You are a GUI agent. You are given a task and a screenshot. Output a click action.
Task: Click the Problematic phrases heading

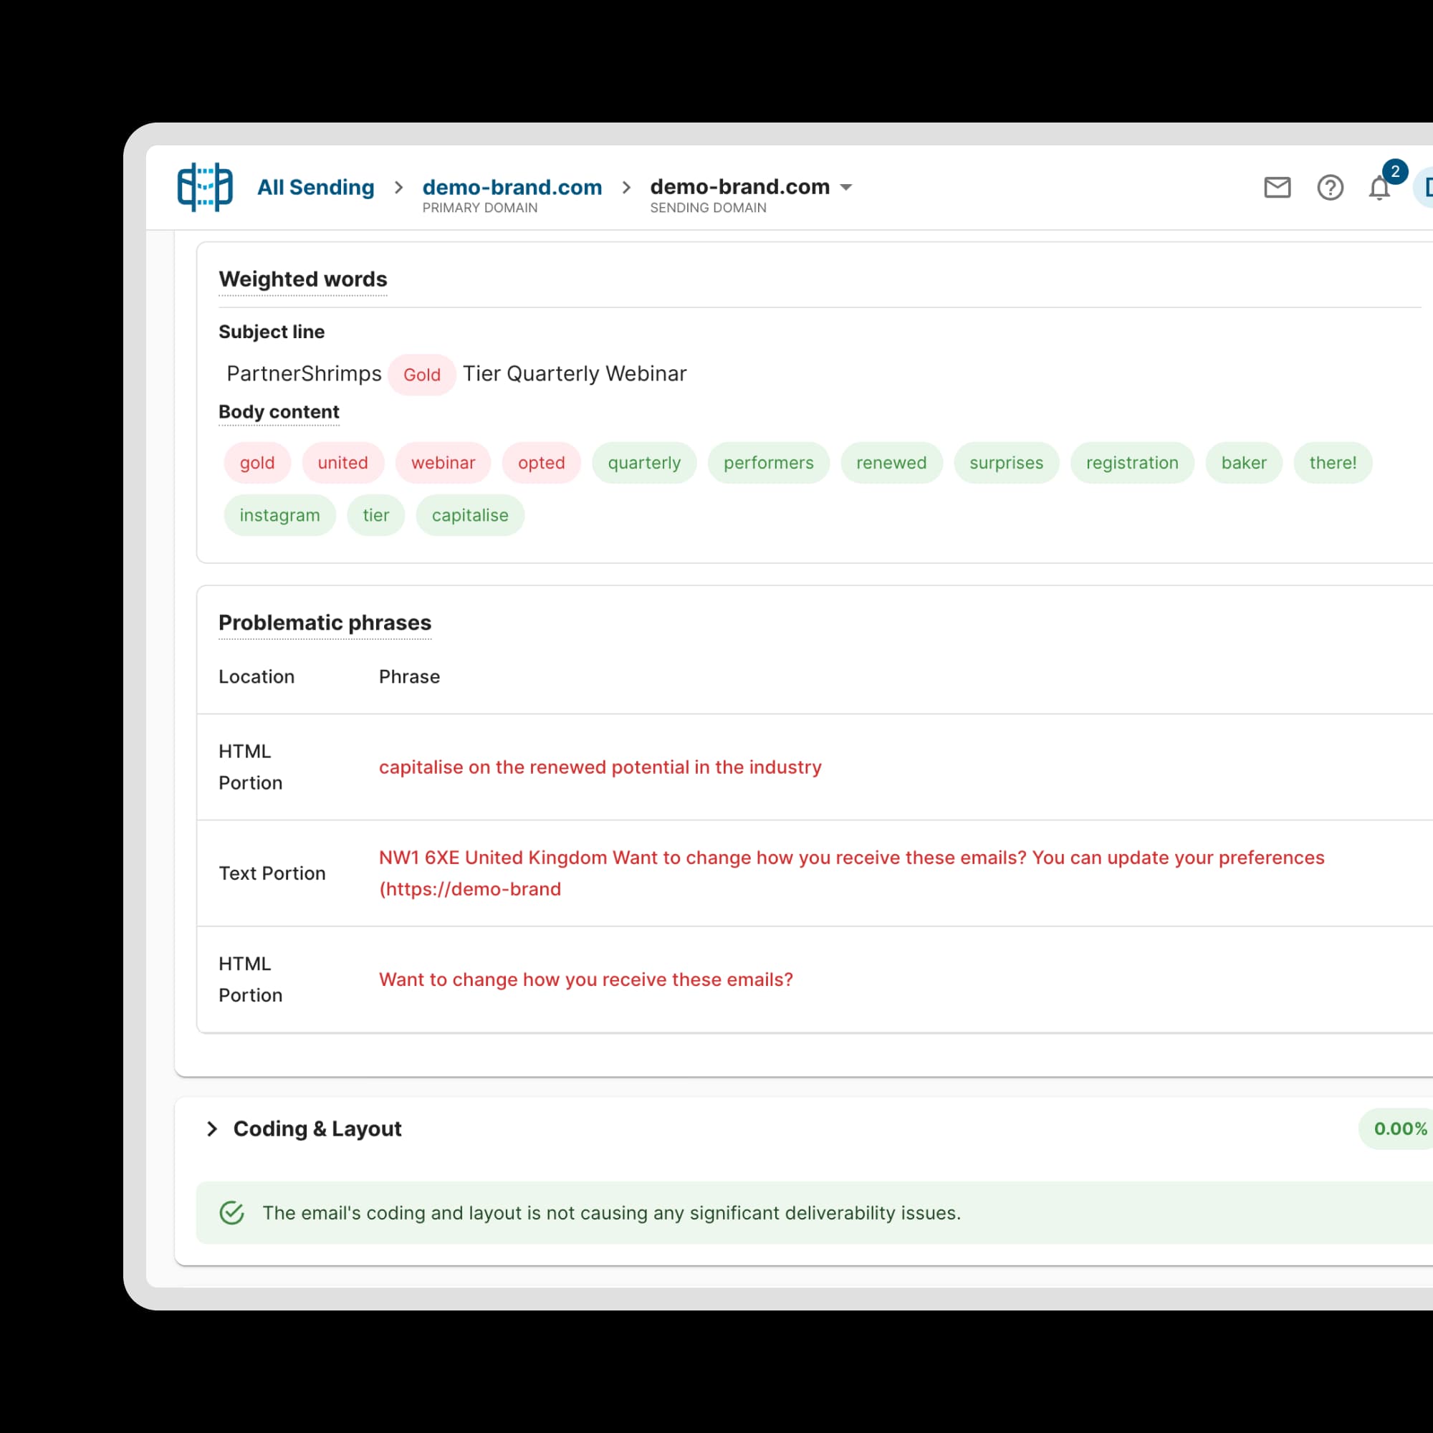pyautogui.click(x=325, y=623)
